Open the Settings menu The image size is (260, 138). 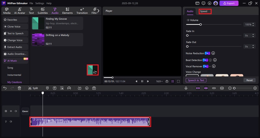(x=40, y=3)
